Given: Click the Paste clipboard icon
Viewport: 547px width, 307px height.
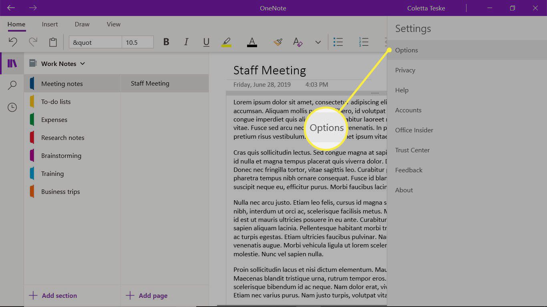Looking at the screenshot, I should pos(53,42).
